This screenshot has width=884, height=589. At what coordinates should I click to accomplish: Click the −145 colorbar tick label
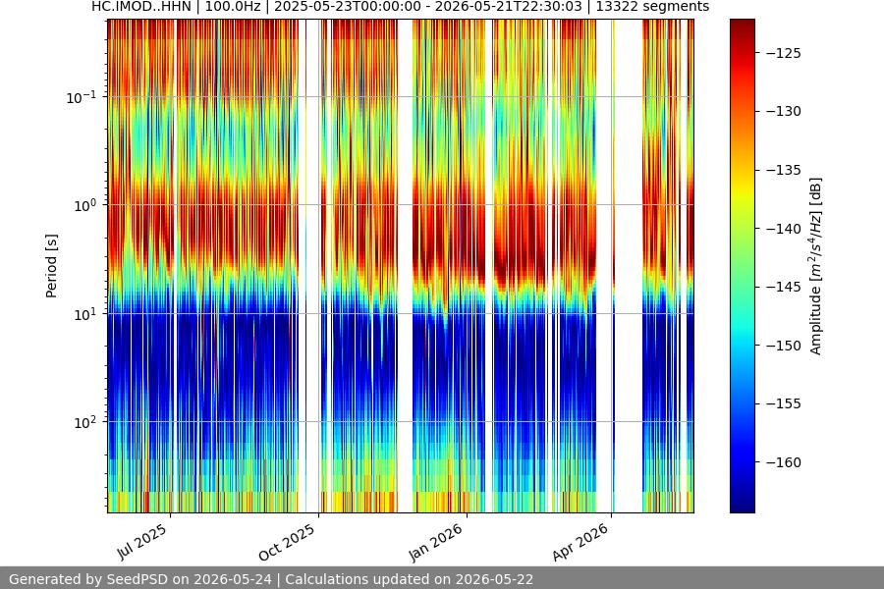[784, 287]
